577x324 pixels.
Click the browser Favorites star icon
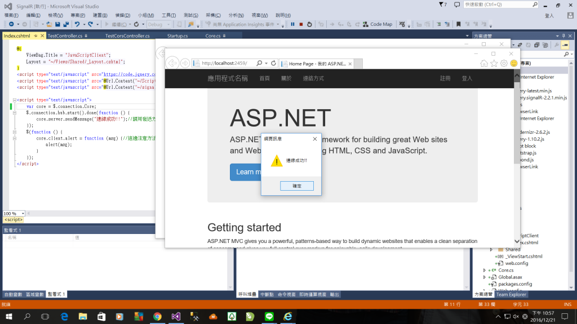click(494, 64)
